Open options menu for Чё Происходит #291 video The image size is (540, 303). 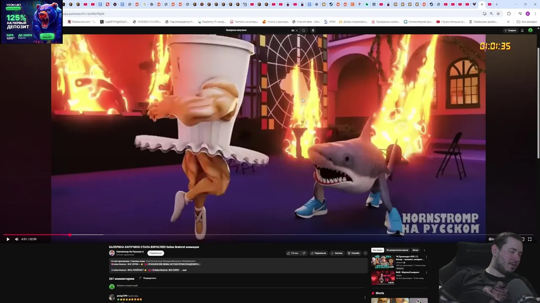426,257
